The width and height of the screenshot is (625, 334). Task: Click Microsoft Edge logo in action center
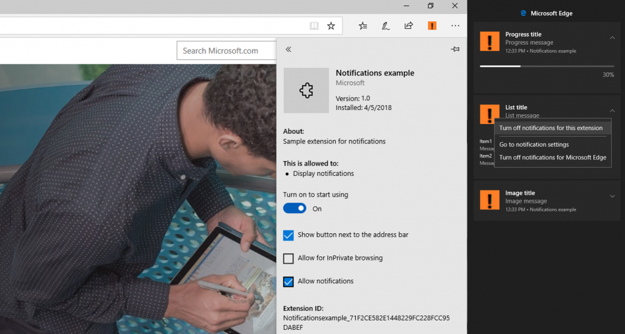coord(523,13)
